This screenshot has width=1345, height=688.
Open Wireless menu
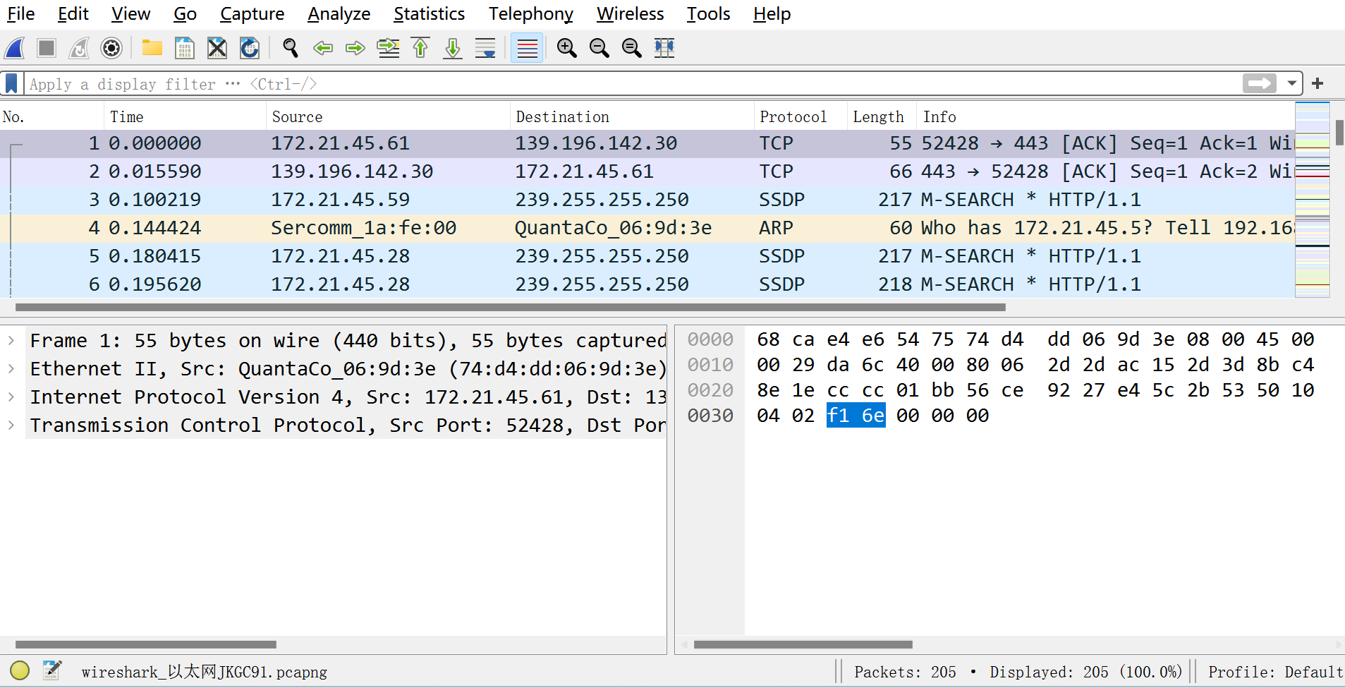pos(630,14)
